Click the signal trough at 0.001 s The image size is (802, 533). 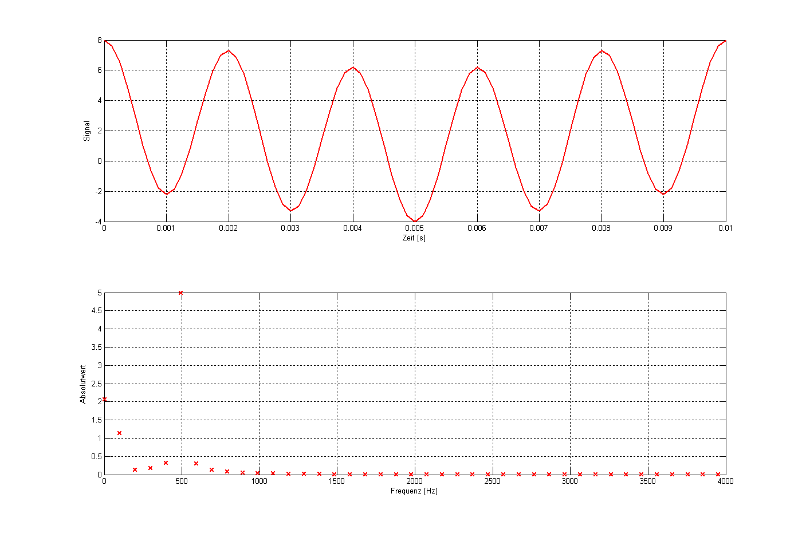tap(166, 194)
